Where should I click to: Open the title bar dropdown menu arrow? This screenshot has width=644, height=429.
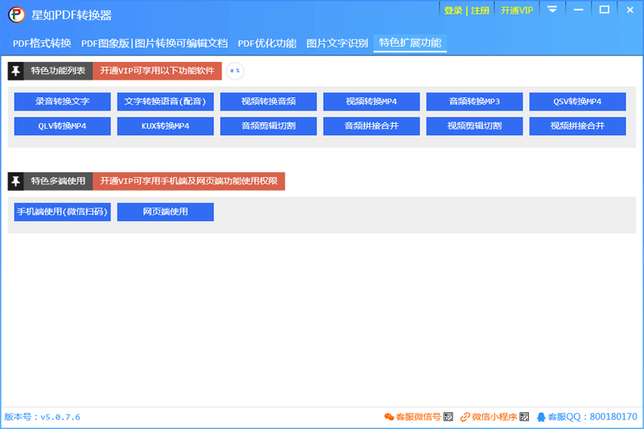point(552,10)
